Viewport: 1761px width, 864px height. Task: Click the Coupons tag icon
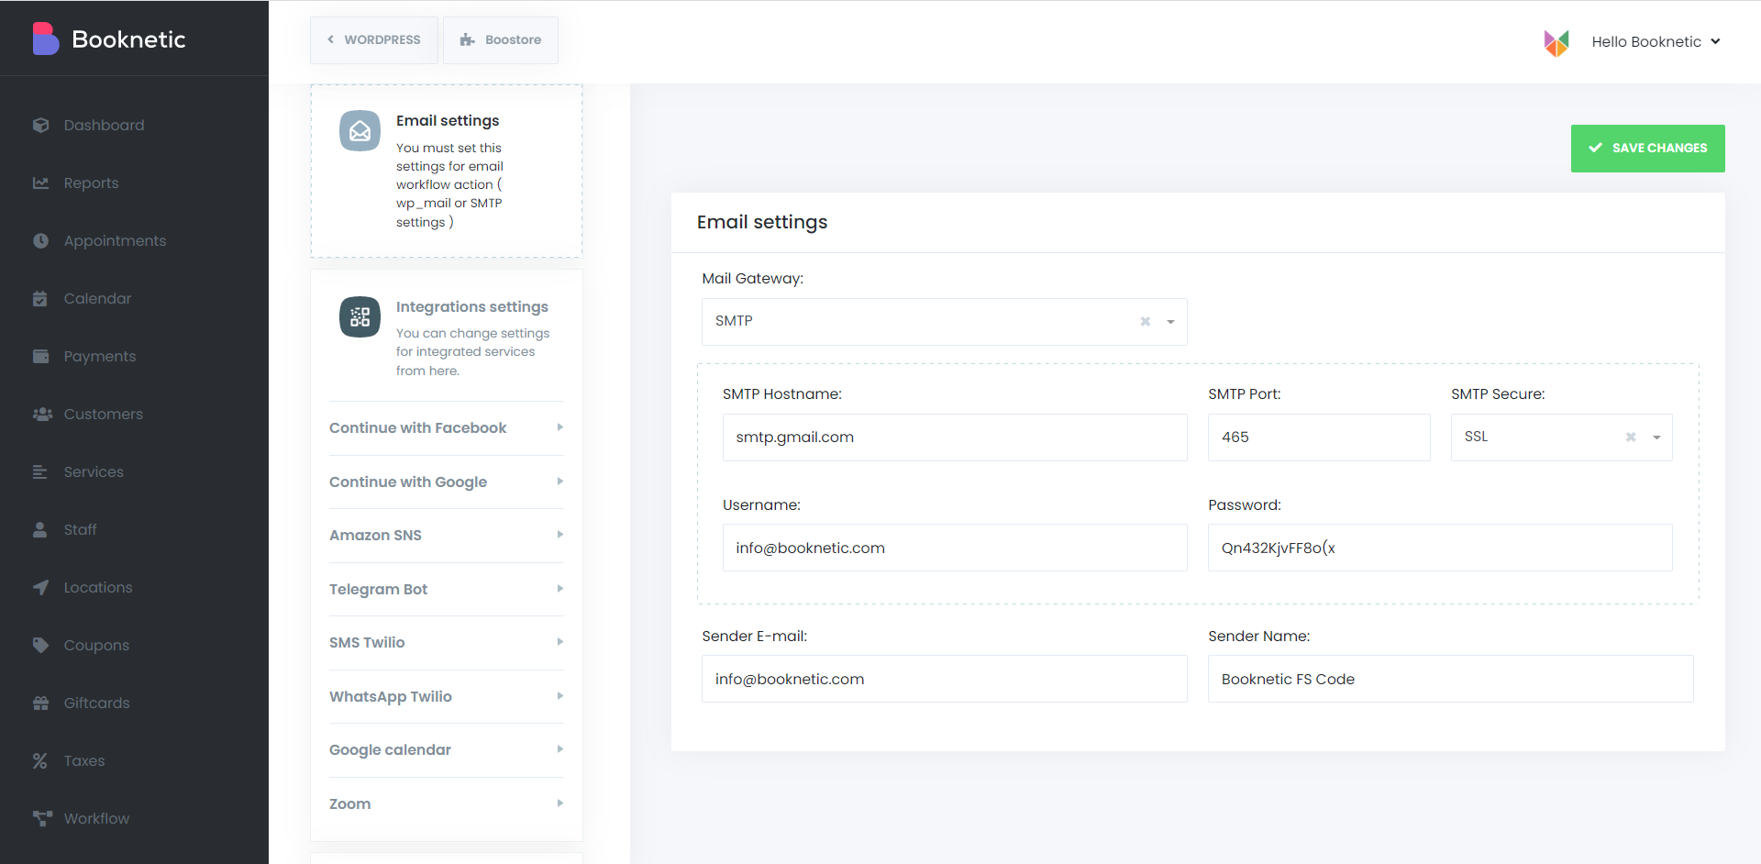(40, 645)
